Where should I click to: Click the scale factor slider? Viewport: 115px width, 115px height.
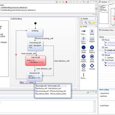108,101
